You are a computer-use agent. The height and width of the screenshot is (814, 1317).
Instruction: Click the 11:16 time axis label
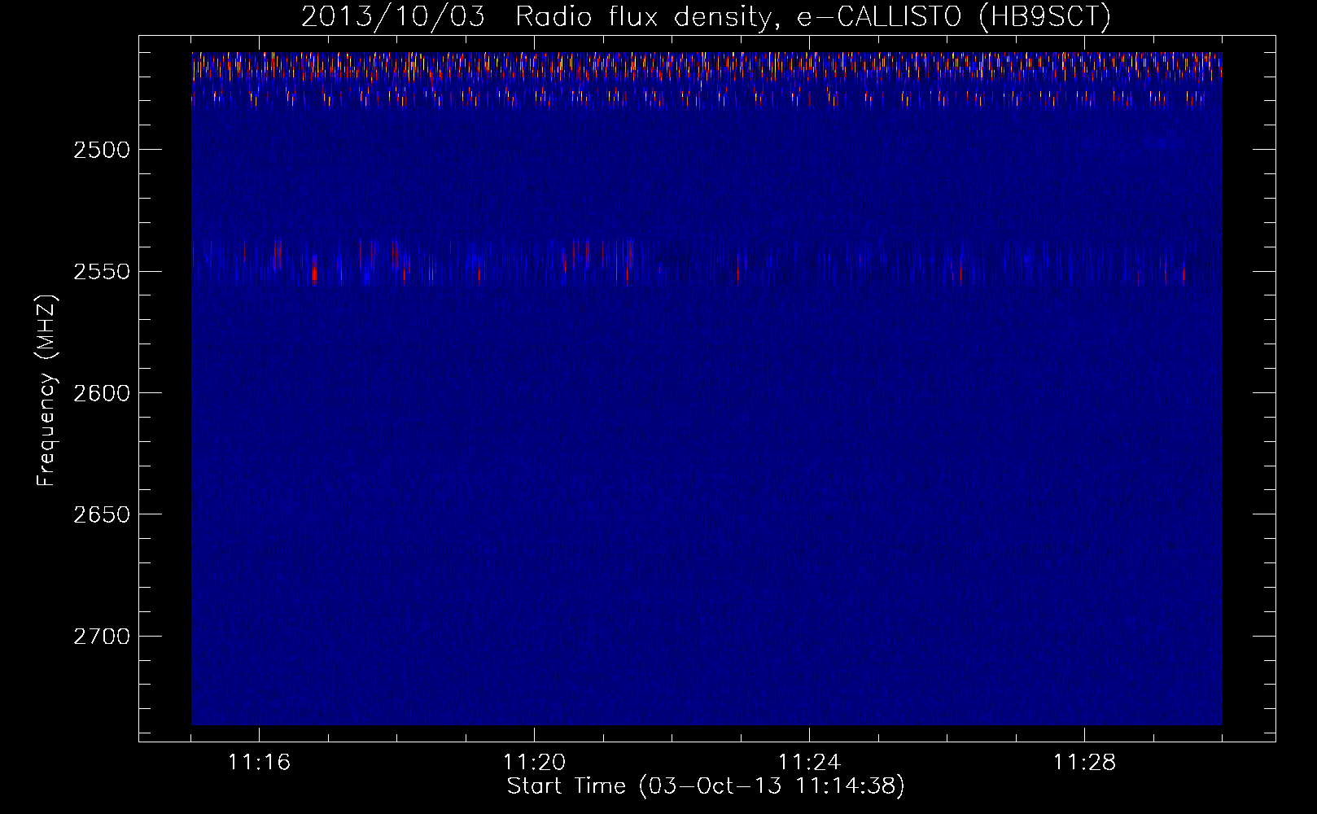click(x=259, y=762)
